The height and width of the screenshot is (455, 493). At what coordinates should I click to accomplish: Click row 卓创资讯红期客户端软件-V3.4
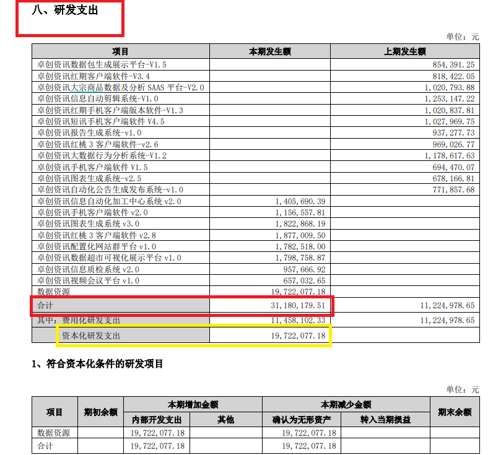[256, 76]
